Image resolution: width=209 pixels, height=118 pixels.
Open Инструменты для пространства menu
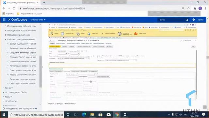coord(19,108)
